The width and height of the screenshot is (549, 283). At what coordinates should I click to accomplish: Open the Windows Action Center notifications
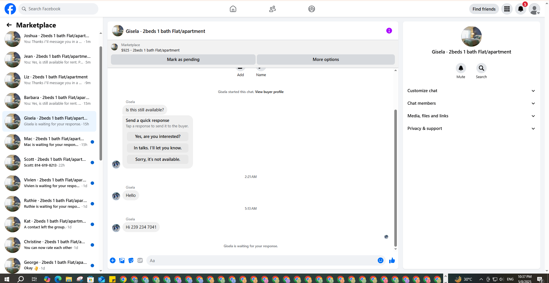point(540,279)
